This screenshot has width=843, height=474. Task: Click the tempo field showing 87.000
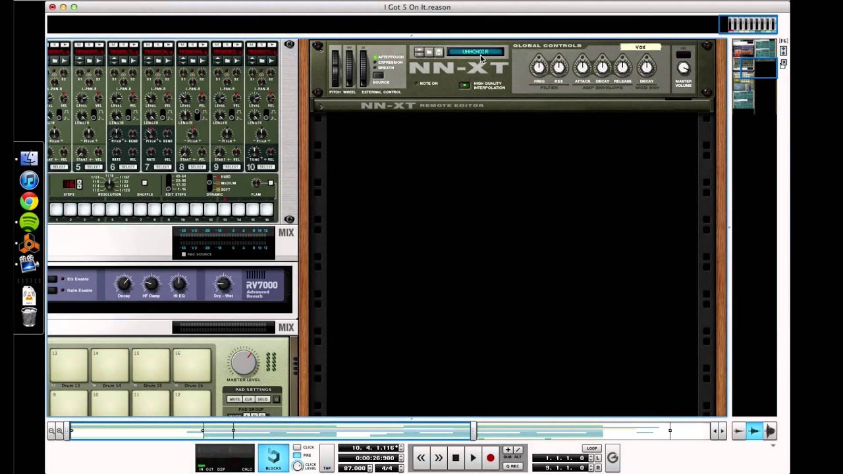[352, 468]
